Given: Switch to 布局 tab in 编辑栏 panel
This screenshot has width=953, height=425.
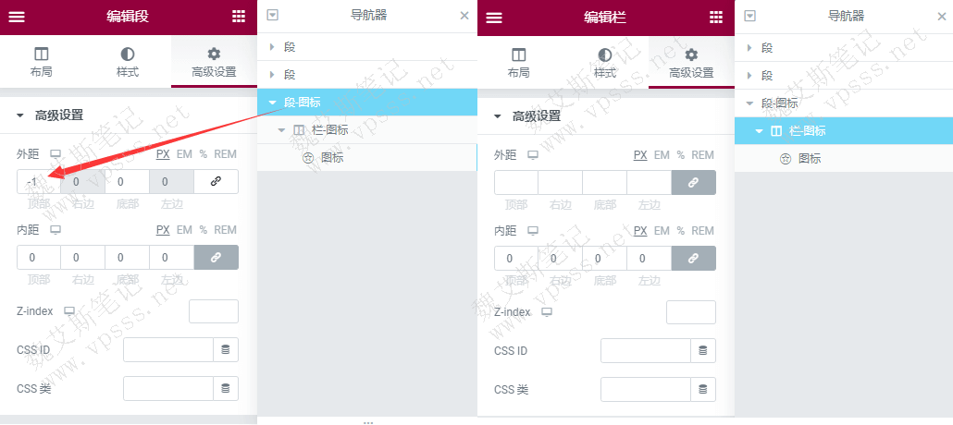Looking at the screenshot, I should [x=519, y=63].
